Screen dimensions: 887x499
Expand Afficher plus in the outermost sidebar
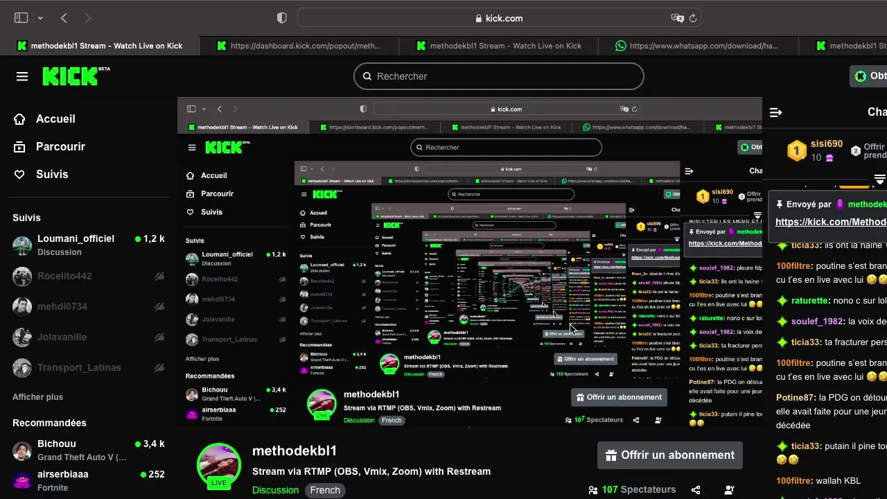tap(37, 397)
